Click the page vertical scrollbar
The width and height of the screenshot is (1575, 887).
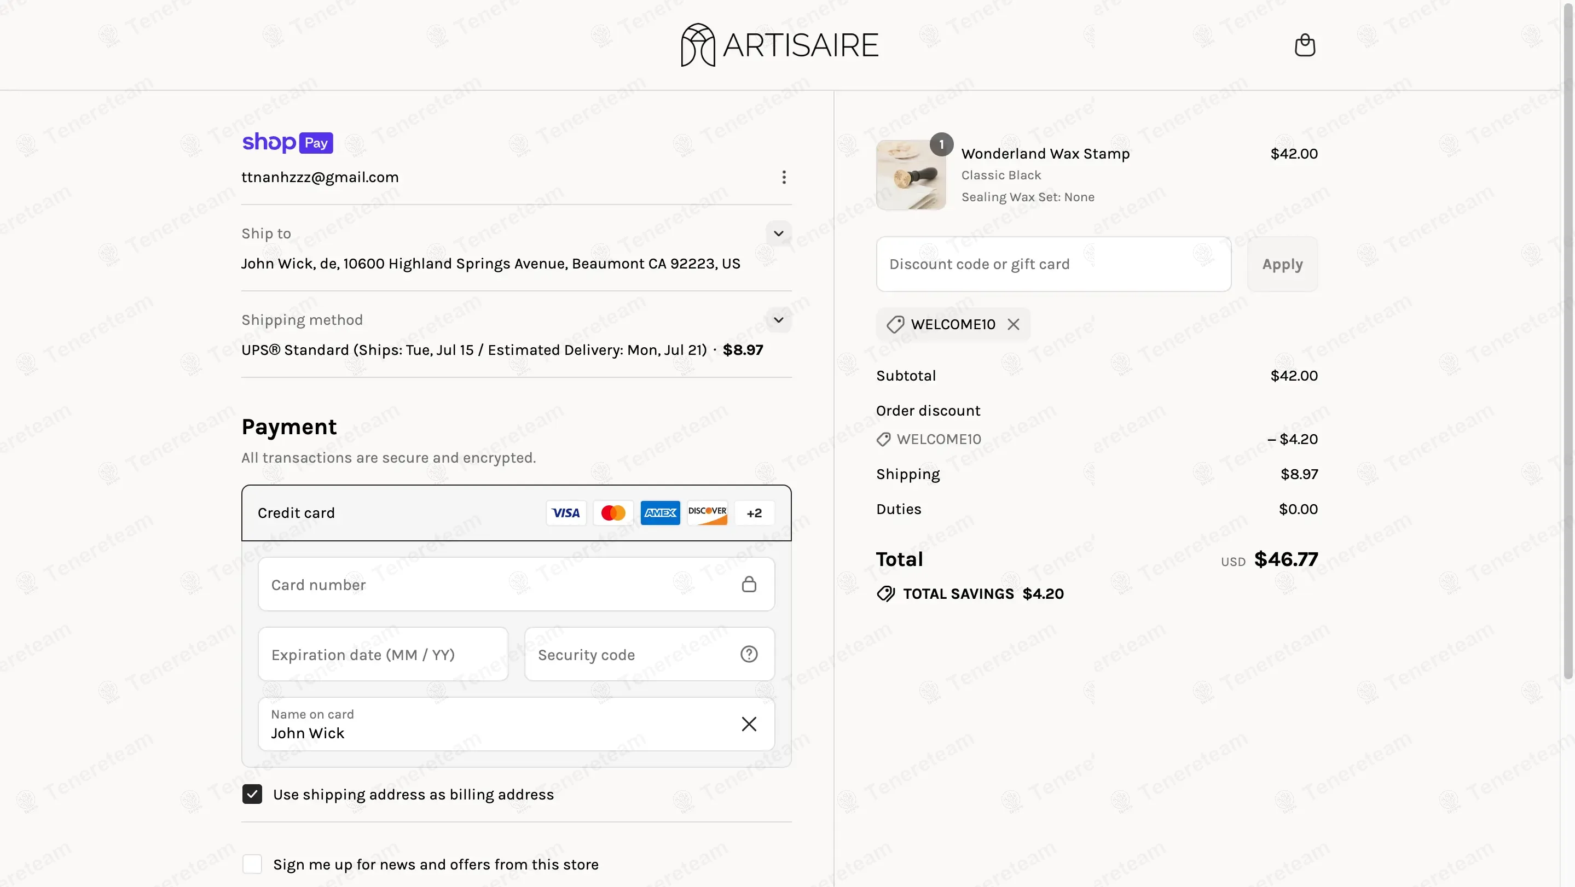pyautogui.click(x=1568, y=342)
